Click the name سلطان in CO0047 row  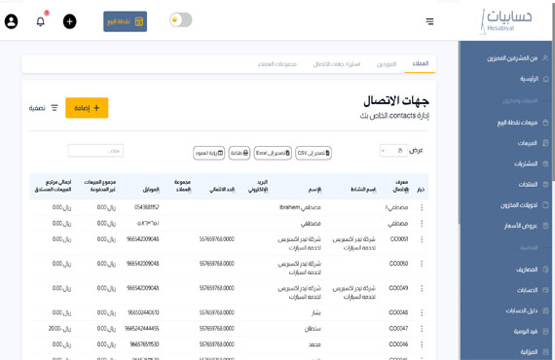click(313, 329)
